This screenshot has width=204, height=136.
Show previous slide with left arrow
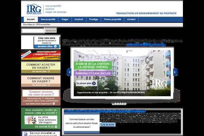click(69, 72)
